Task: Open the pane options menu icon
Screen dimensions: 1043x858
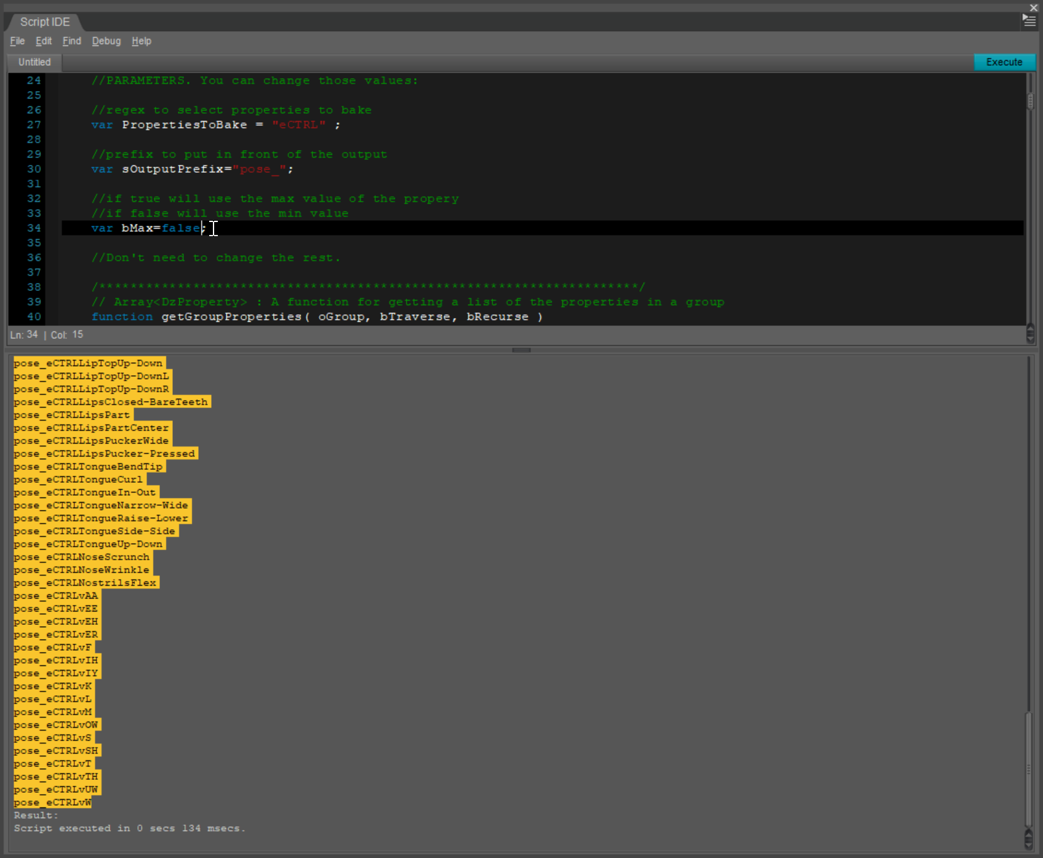Action: tap(1029, 20)
